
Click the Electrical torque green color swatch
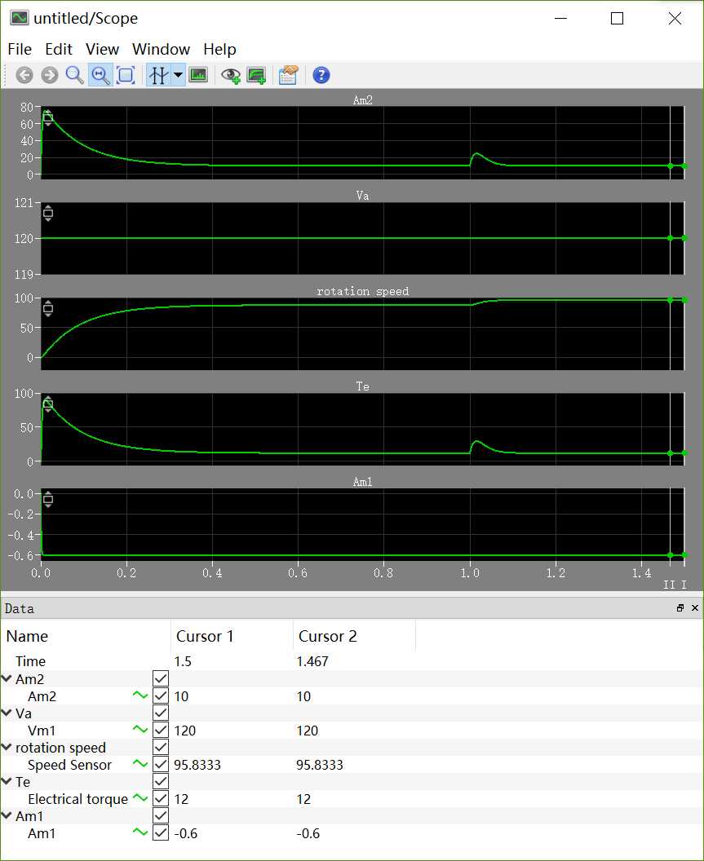coord(140,798)
